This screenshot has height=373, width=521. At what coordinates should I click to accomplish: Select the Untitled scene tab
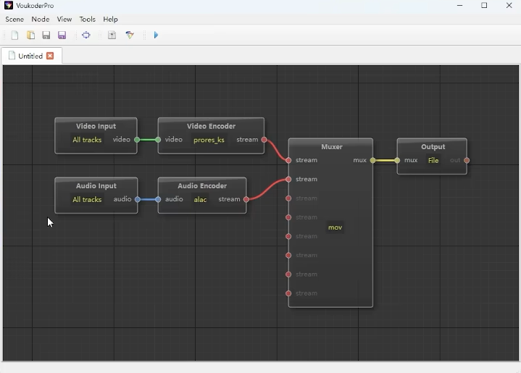pos(30,56)
